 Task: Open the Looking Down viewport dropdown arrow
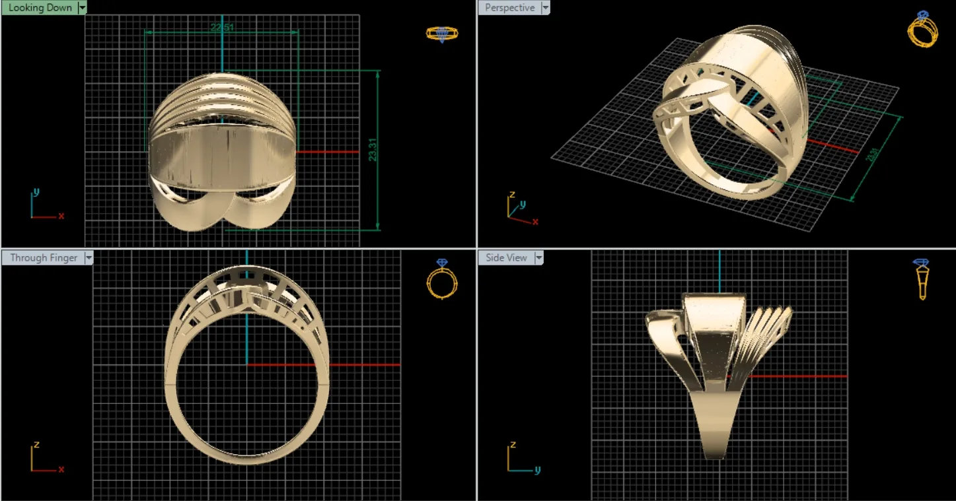click(x=82, y=8)
